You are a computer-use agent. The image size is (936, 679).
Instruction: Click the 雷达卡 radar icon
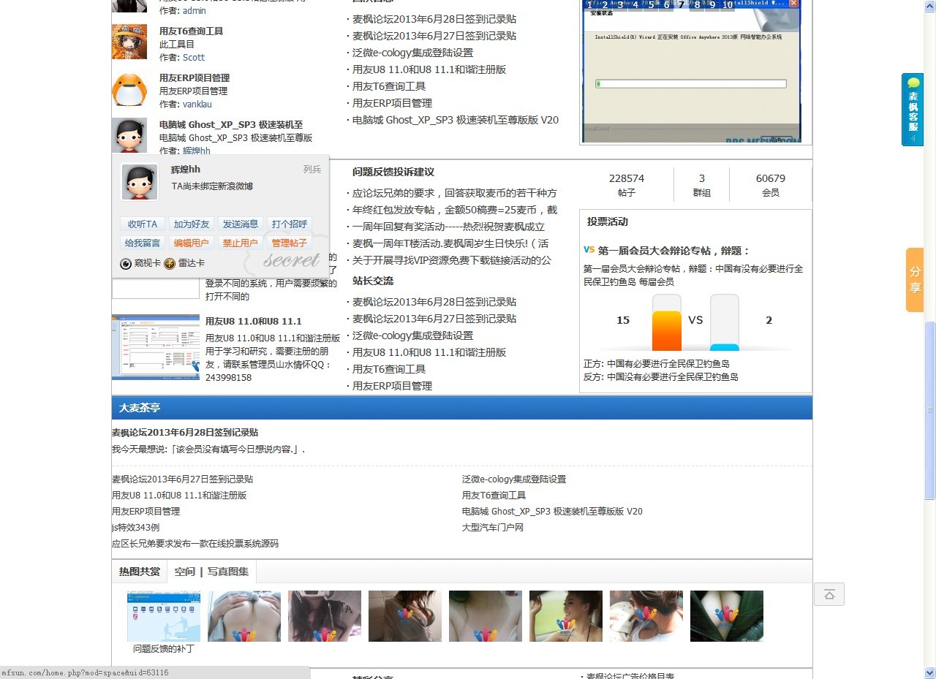[170, 263]
